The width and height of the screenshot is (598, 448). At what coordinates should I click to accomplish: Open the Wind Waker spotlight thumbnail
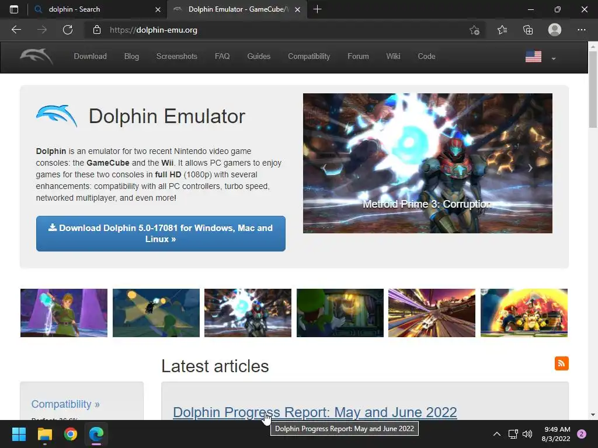(156, 313)
